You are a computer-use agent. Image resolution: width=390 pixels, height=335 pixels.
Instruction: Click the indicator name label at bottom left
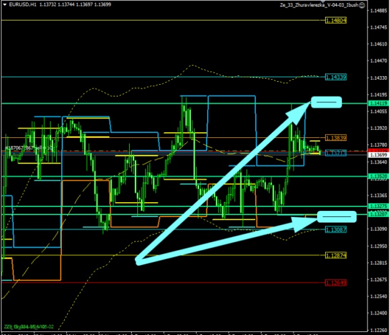[x=29, y=326]
